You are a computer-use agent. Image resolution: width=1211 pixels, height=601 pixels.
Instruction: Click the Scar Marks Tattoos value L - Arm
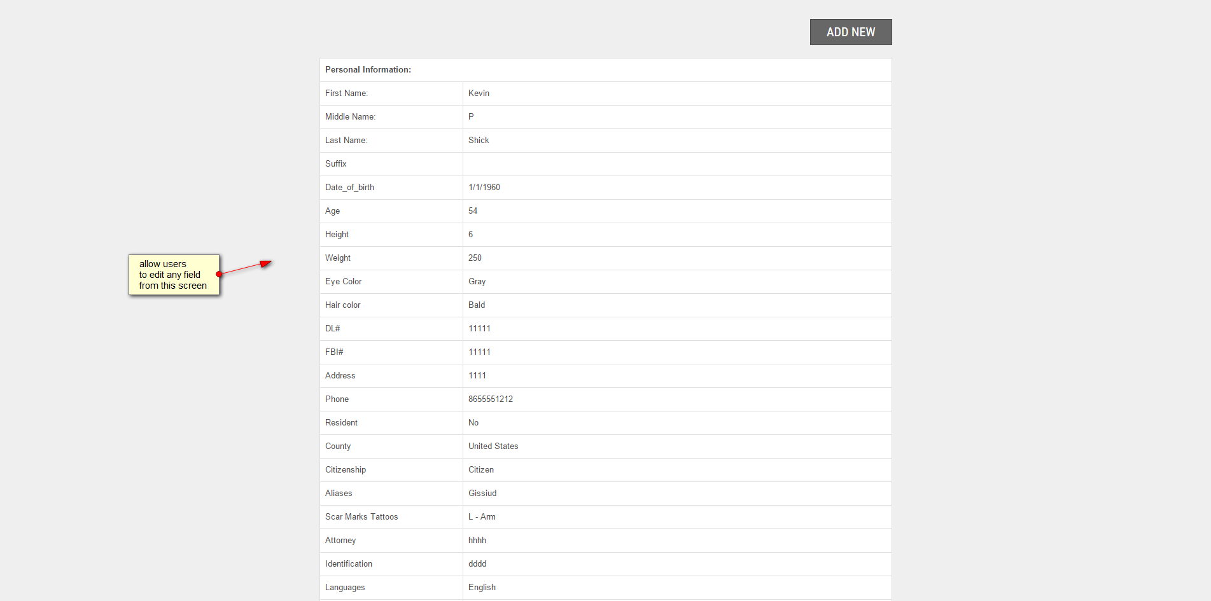click(482, 517)
